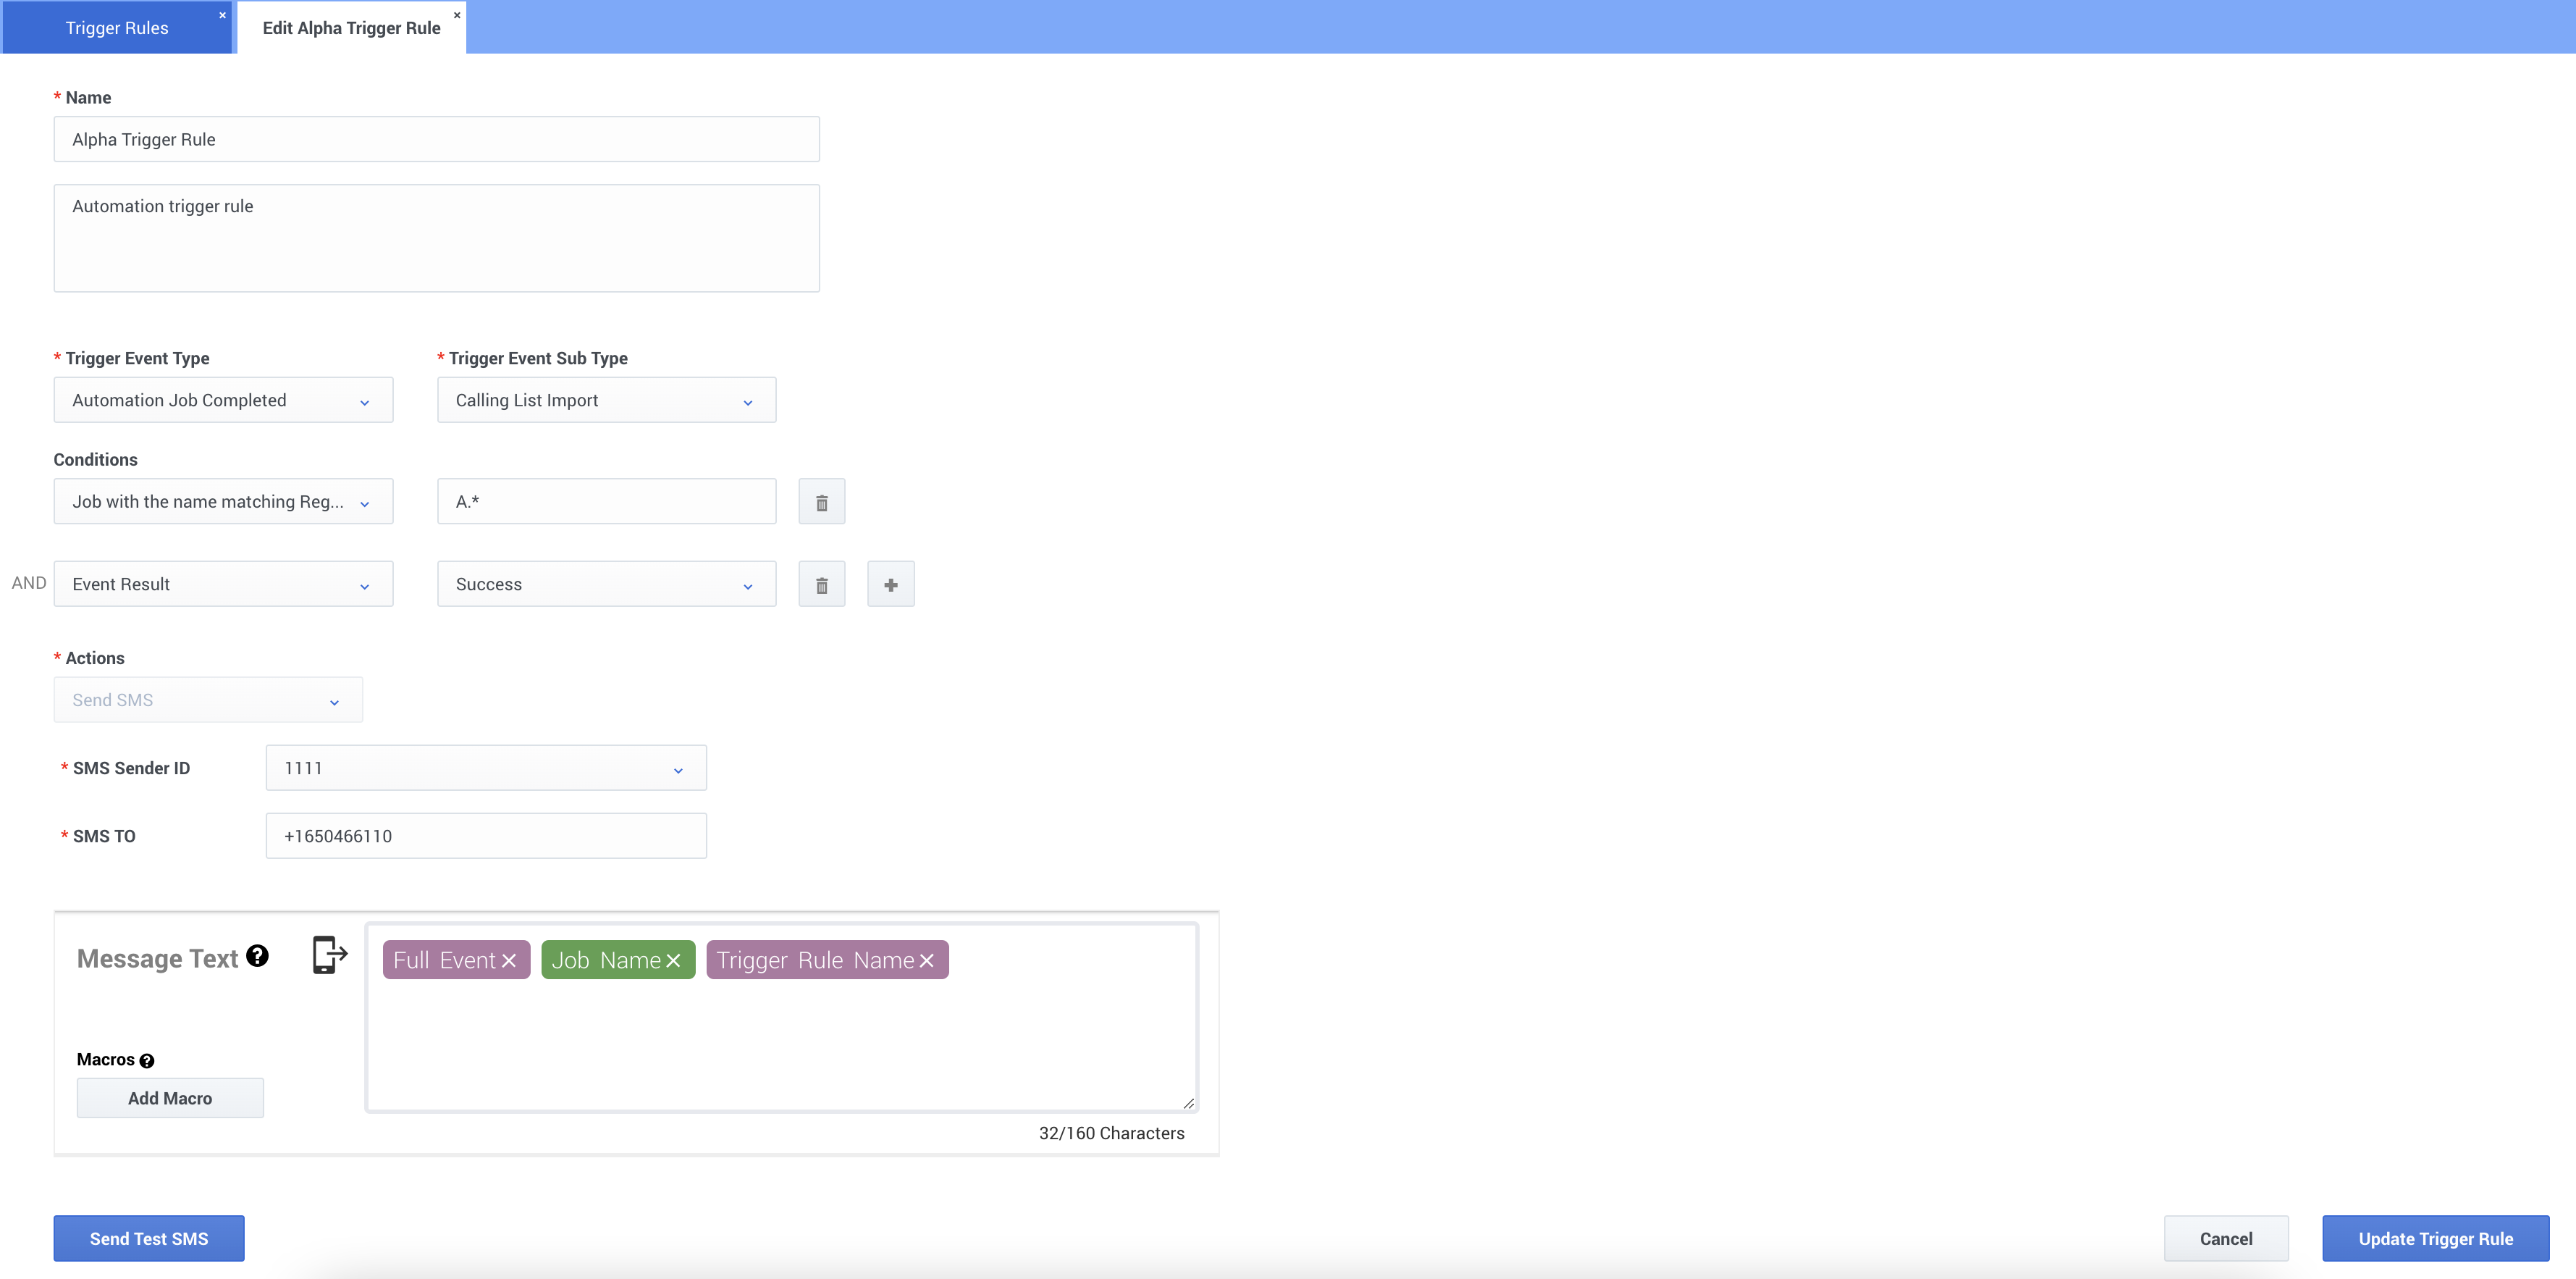Open the Job name matching Regex condition dropdown
Screen dimensions: 2576x1279
coord(223,502)
